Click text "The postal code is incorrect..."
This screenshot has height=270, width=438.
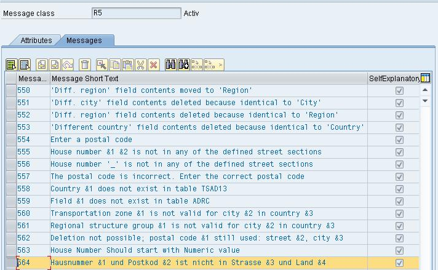click(x=177, y=177)
